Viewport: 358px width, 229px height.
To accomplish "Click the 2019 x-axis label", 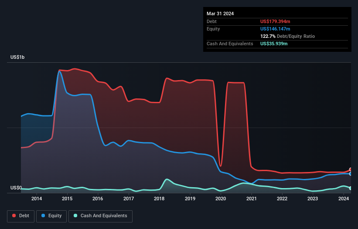I will click(190, 199).
